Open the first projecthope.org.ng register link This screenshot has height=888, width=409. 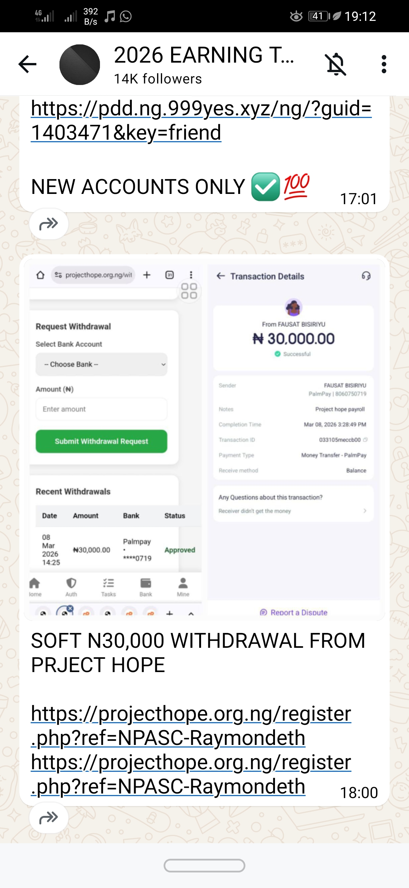point(191,725)
